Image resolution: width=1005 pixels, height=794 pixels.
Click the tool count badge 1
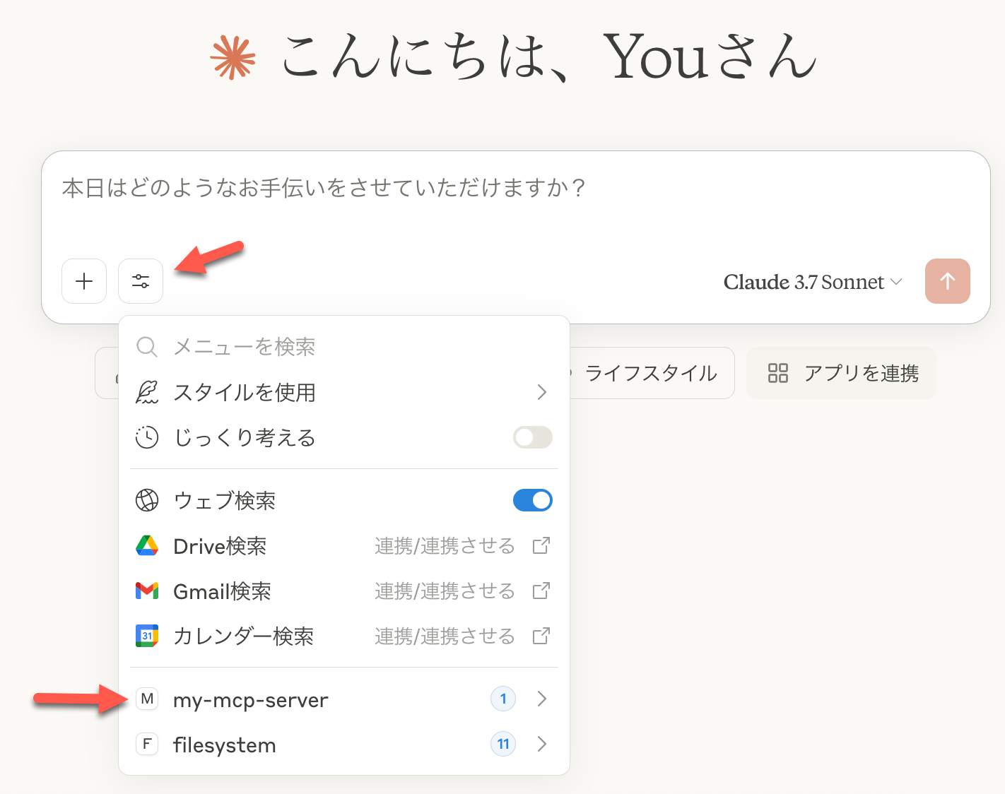[x=503, y=699]
